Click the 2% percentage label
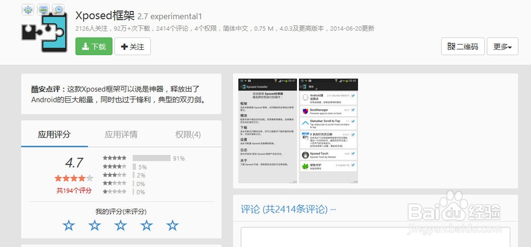This screenshot has height=247, width=531. (x=141, y=175)
